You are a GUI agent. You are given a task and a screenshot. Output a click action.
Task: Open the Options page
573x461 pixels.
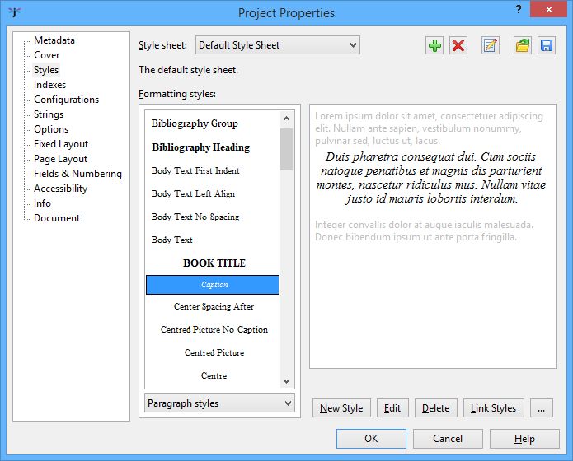(51, 129)
